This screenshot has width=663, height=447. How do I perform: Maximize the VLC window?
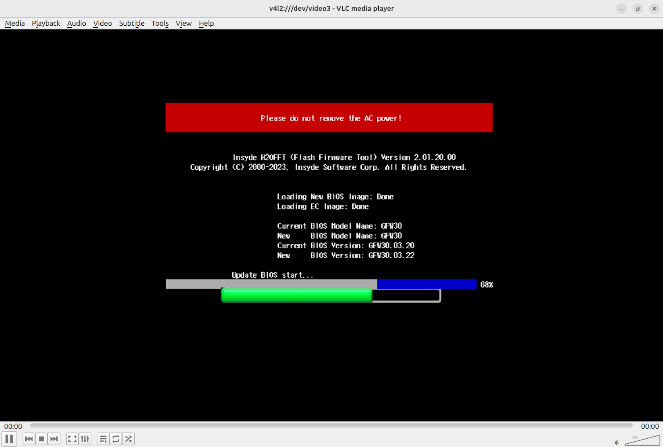click(638, 9)
